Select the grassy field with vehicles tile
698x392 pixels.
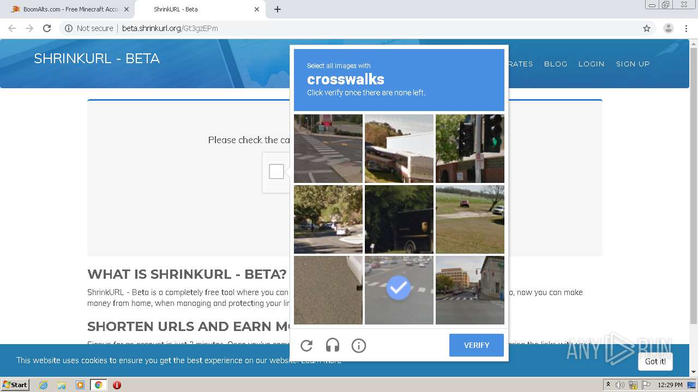pos(470,219)
